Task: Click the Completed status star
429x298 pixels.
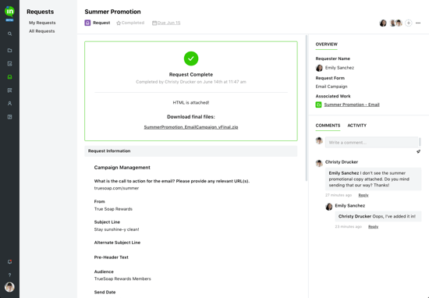Action: pos(119,23)
